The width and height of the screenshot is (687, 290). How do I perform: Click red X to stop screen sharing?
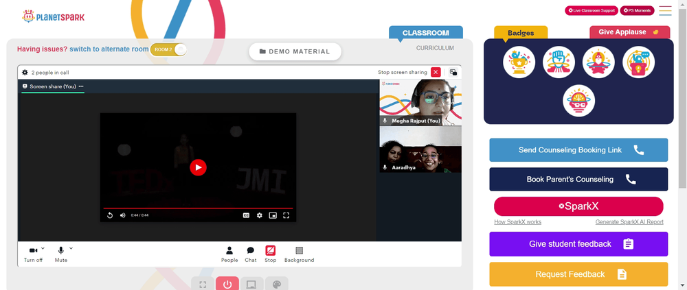pos(436,72)
